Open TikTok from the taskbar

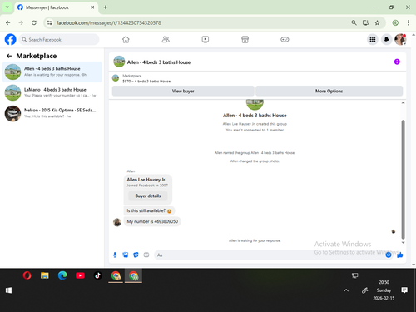tap(97, 275)
